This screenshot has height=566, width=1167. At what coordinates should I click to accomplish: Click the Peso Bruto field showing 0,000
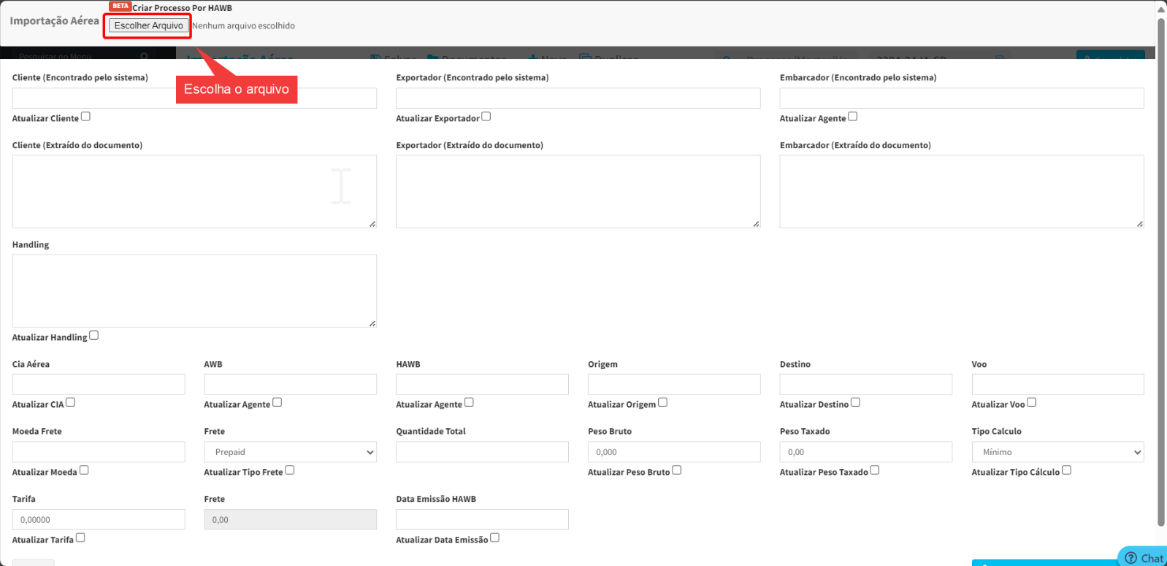click(674, 452)
